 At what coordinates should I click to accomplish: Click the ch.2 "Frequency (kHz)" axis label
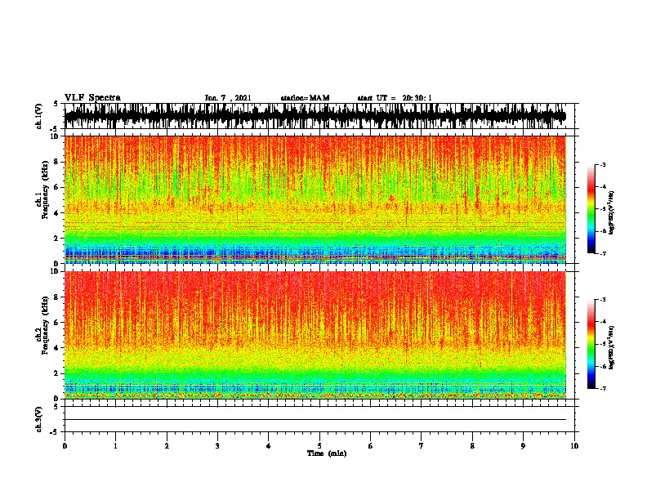tap(46, 325)
